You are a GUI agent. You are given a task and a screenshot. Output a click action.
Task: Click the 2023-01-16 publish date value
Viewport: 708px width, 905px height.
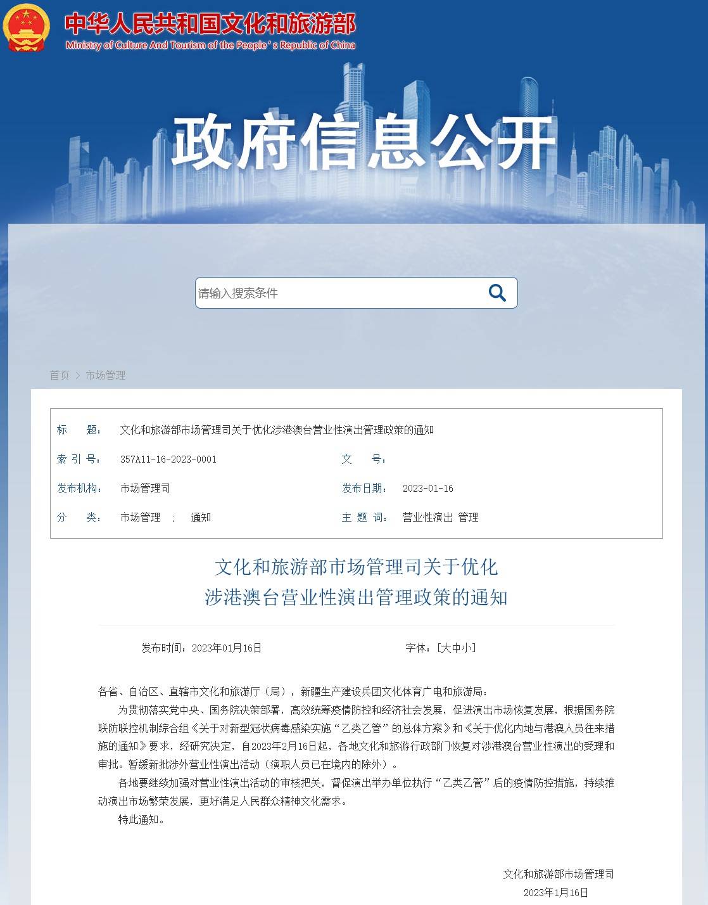point(428,489)
